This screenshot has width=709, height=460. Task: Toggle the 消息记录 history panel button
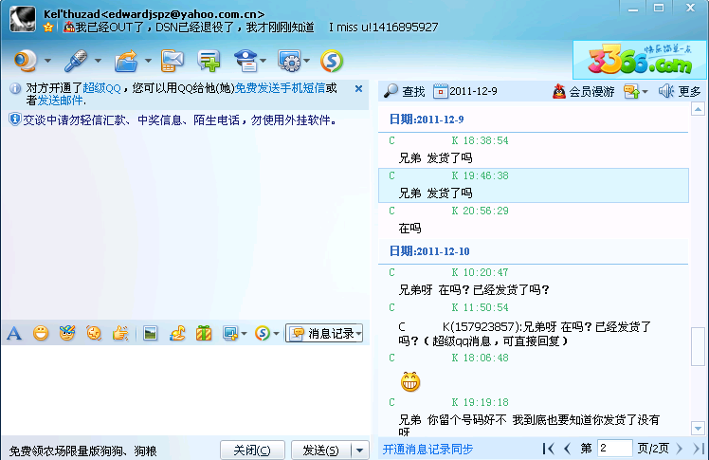point(324,333)
